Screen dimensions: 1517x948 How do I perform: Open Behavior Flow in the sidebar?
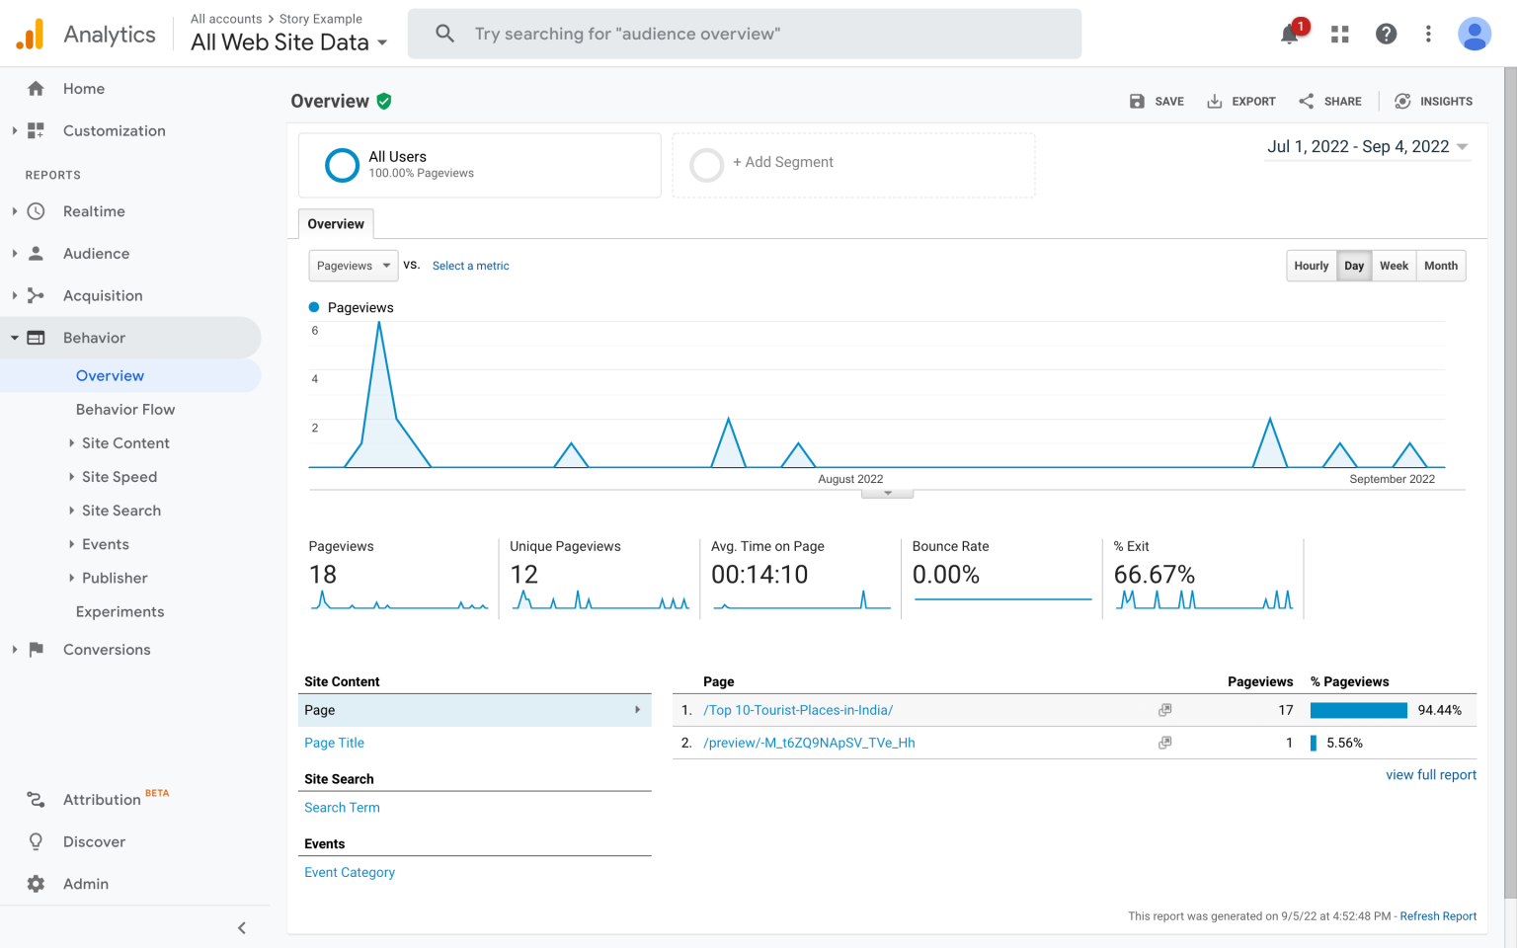pyautogui.click(x=125, y=409)
